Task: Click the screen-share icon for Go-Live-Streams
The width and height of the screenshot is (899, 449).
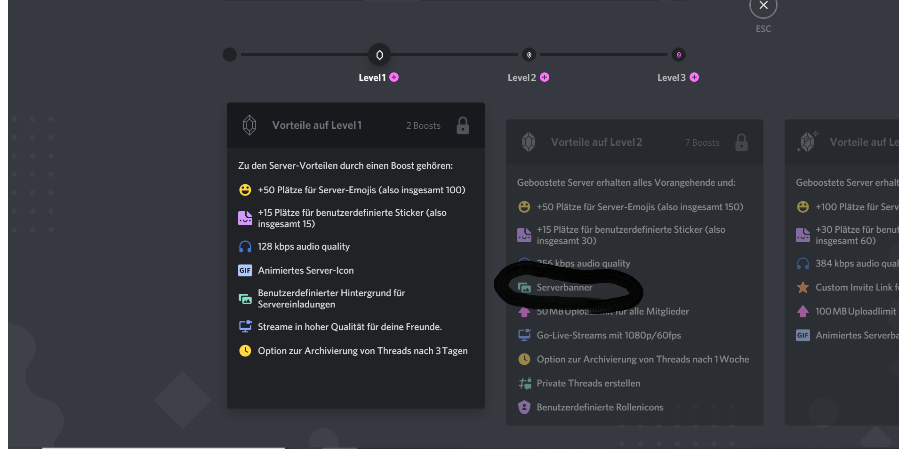Action: (x=524, y=335)
